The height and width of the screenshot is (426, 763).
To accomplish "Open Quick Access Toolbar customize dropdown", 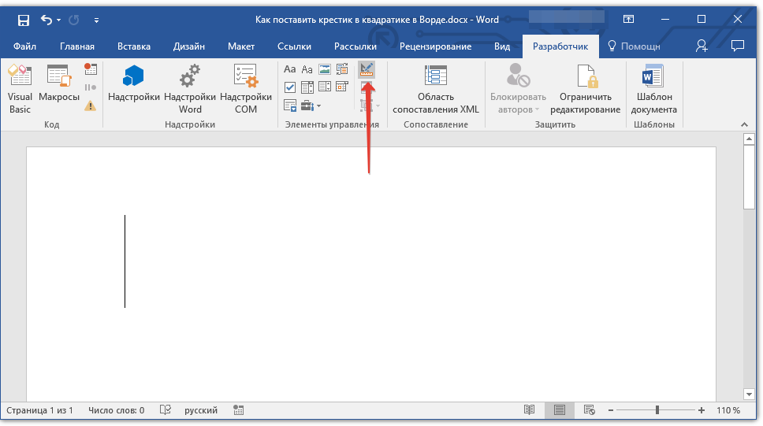I will 96,20.
